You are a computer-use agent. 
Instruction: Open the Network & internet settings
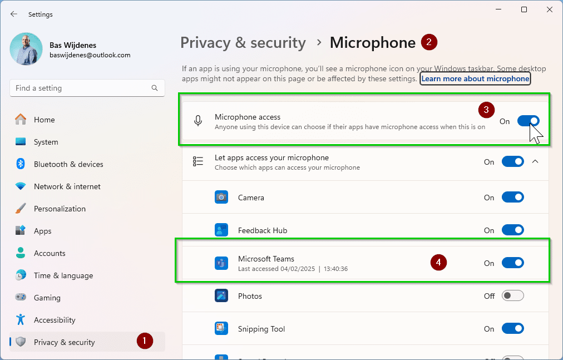pyautogui.click(x=67, y=186)
